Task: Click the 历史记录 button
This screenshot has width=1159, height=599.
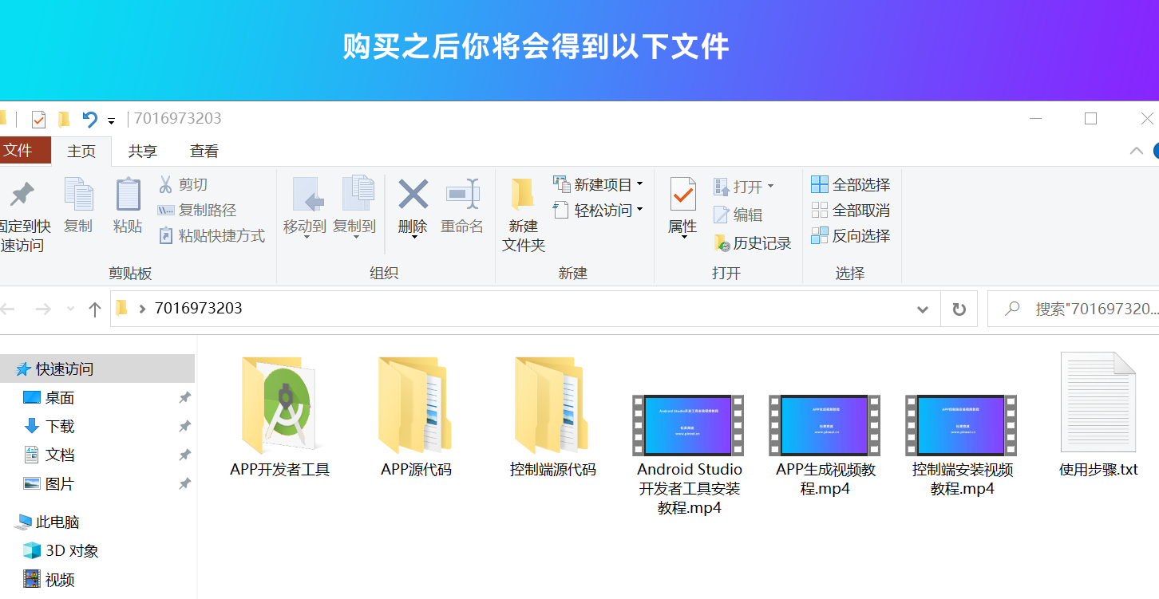Action: [753, 242]
